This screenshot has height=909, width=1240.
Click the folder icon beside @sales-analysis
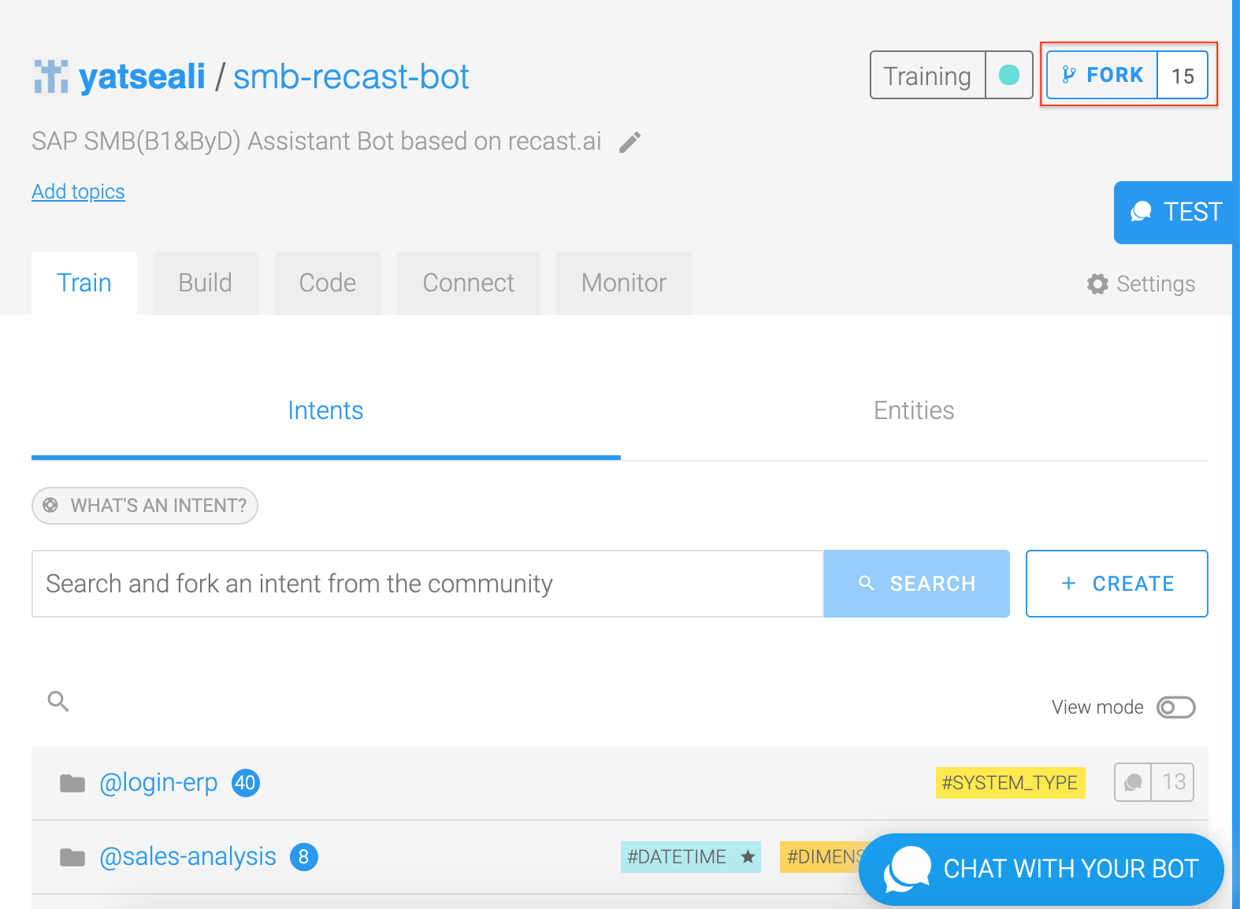pyautogui.click(x=72, y=857)
